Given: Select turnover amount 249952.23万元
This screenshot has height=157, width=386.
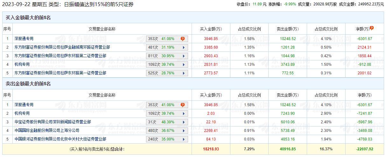Looking at the screenshot, I should (371, 4).
